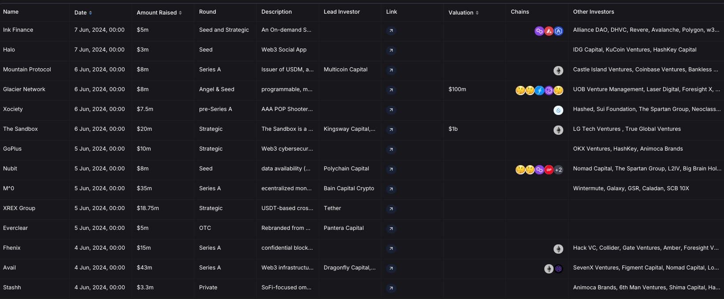Select the Glacier Network name cell
The height and width of the screenshot is (299, 724).
(24, 89)
